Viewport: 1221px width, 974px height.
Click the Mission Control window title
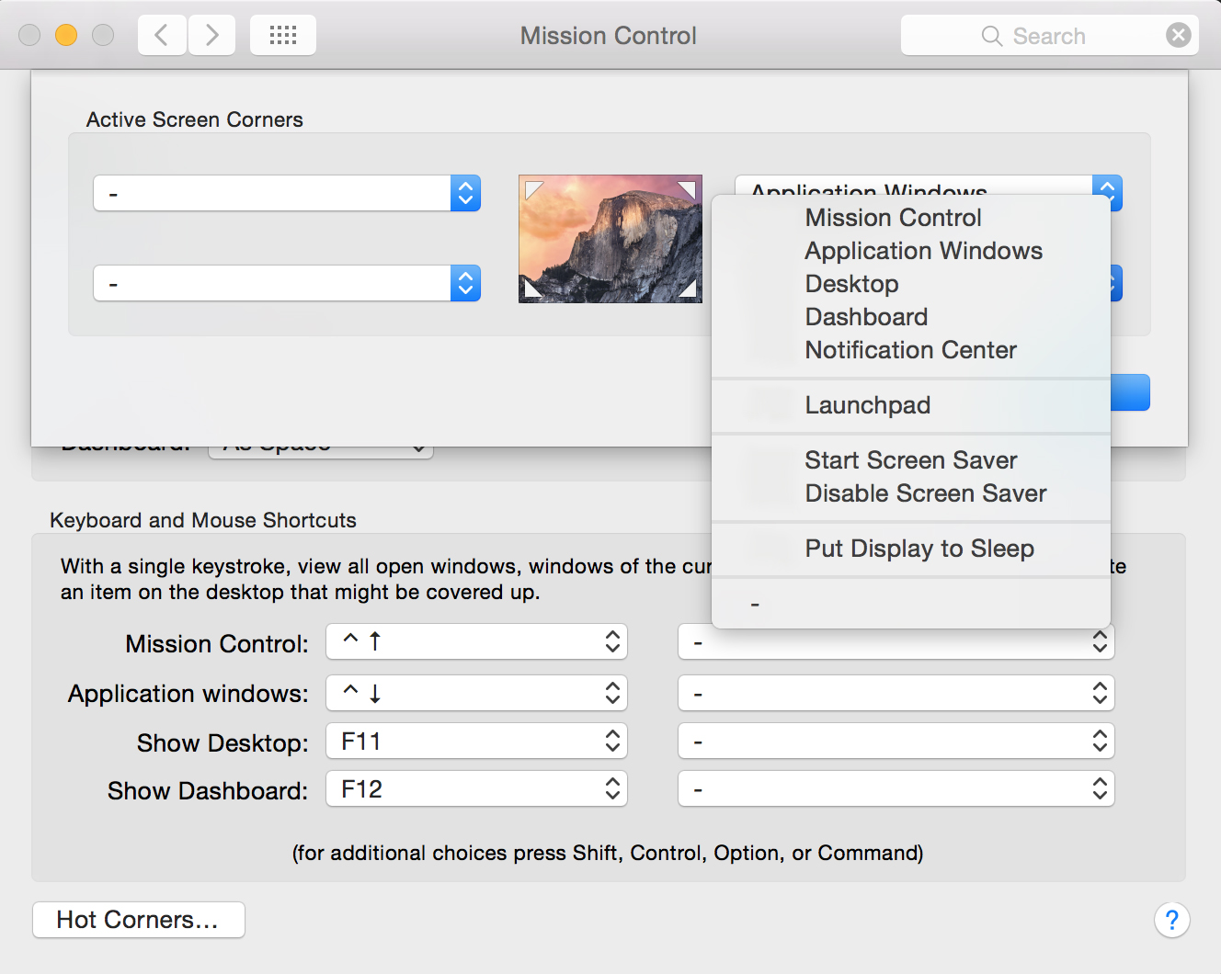[x=609, y=36]
